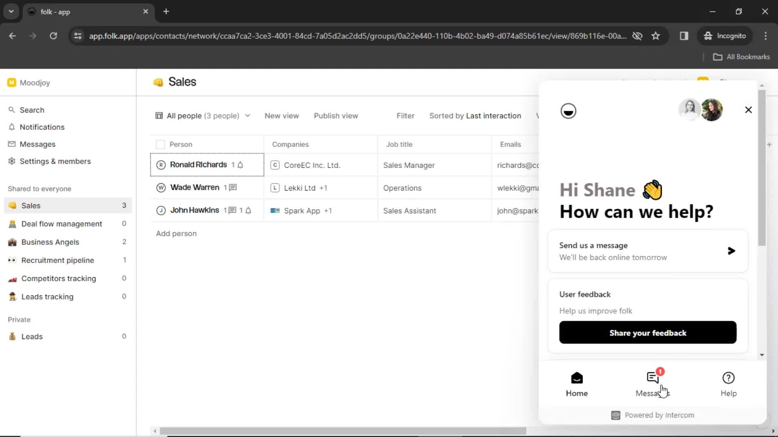Expand All people dropdown filter

coord(247,116)
